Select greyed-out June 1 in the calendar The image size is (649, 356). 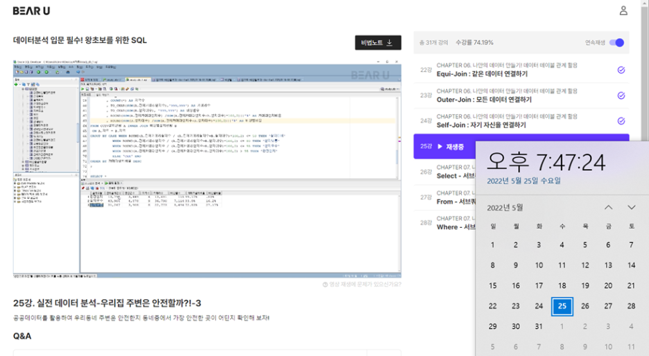pyautogui.click(x=562, y=327)
